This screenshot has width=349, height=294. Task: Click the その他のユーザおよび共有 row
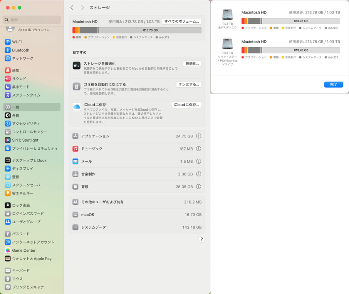137,202
